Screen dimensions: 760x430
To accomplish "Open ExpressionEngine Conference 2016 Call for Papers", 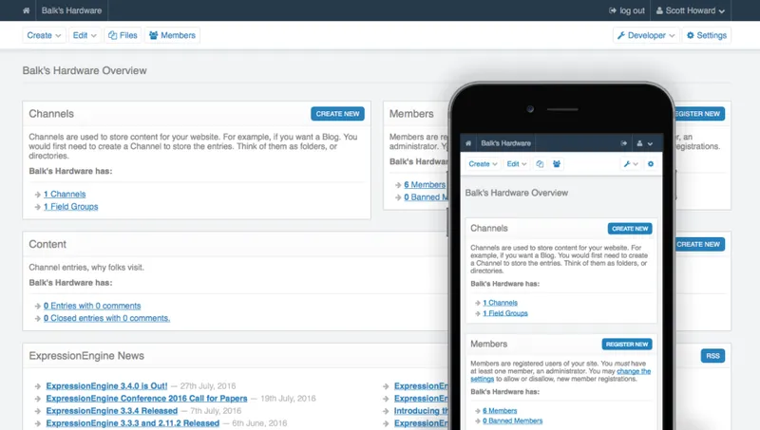I will [x=146, y=399].
